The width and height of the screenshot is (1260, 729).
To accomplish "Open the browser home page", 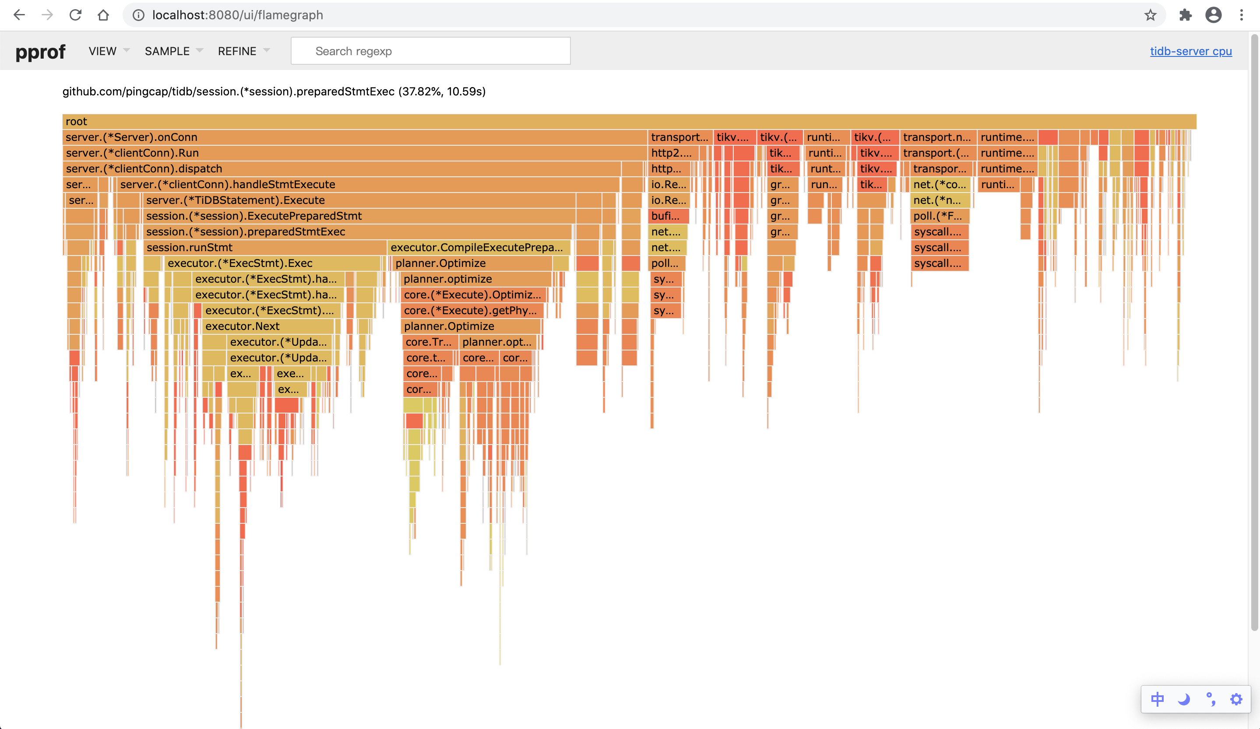I will (103, 15).
